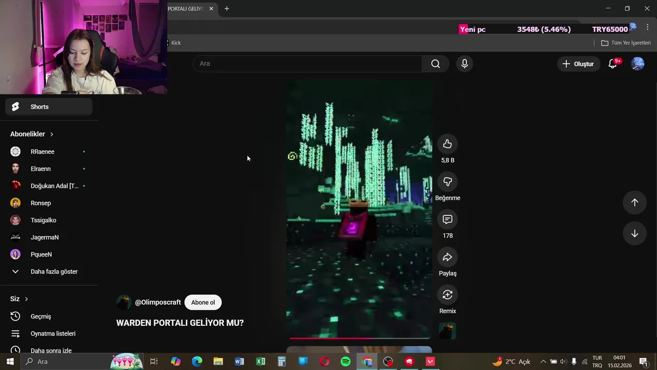Subscribe with the Abone ol button
This screenshot has width=657, height=370.
(x=203, y=302)
